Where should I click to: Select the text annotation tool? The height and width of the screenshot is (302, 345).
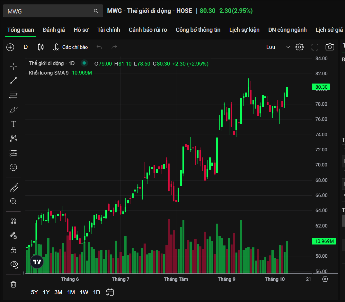click(13, 124)
